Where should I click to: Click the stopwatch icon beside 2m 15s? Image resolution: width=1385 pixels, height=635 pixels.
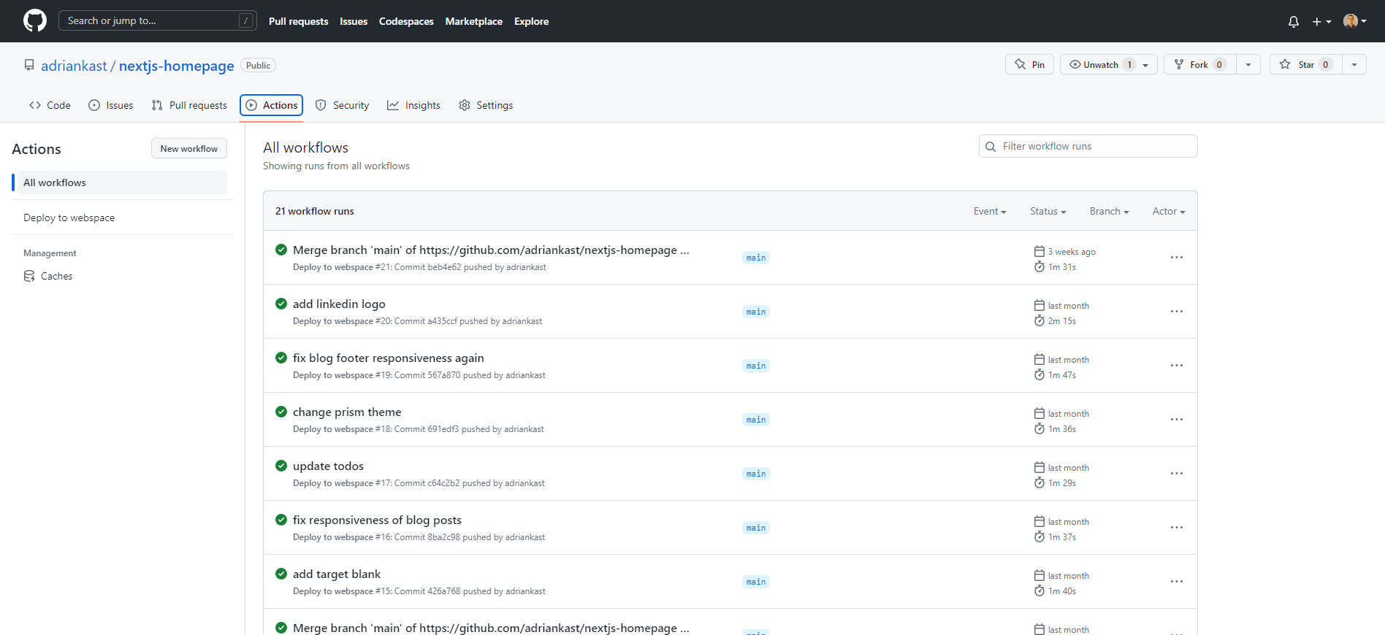[x=1039, y=321]
